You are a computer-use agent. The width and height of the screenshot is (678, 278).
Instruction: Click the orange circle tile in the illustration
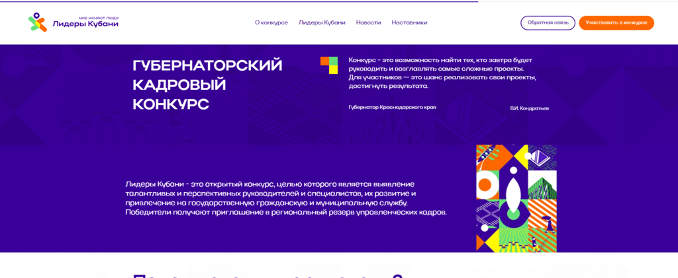click(484, 185)
